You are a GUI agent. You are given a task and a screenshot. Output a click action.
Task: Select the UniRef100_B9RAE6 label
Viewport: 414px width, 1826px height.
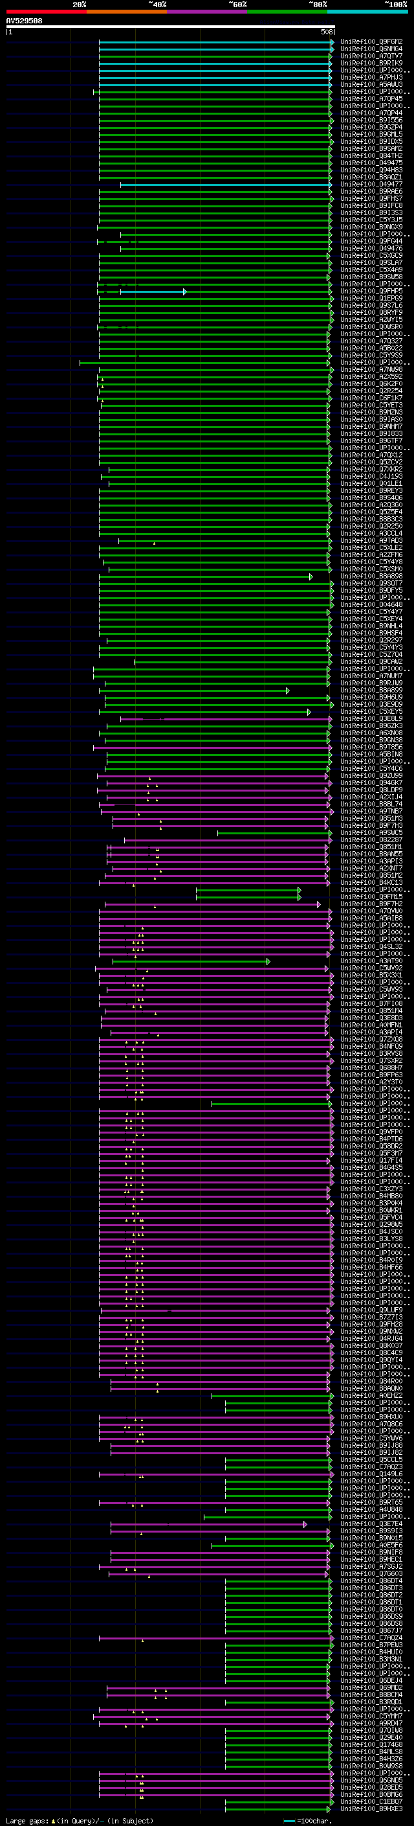click(x=371, y=191)
